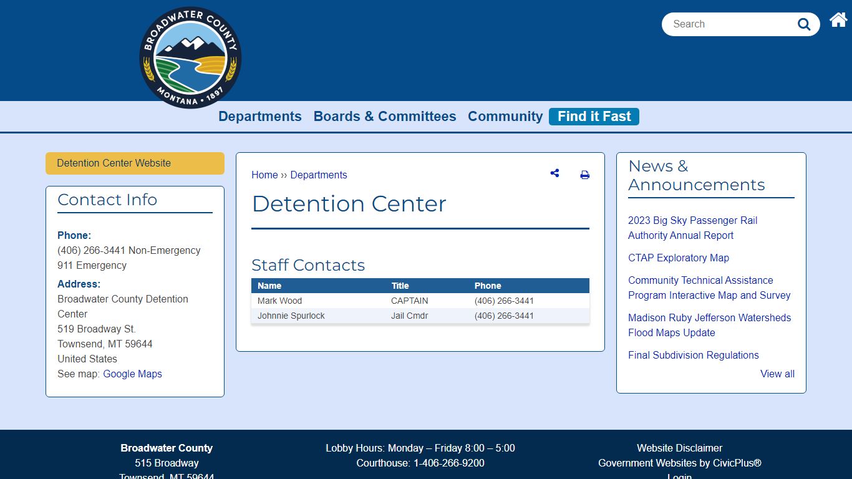
Task: Open the Community menu
Action: pyautogui.click(x=505, y=117)
